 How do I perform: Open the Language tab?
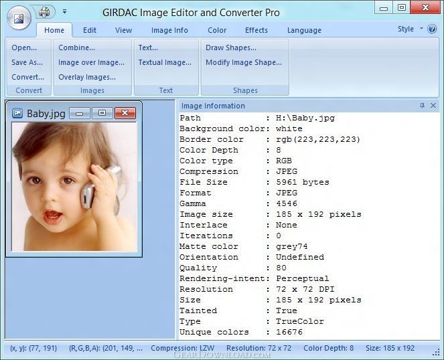[x=304, y=30]
